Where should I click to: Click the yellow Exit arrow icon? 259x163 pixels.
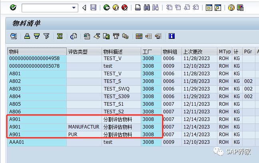[x=116, y=8]
